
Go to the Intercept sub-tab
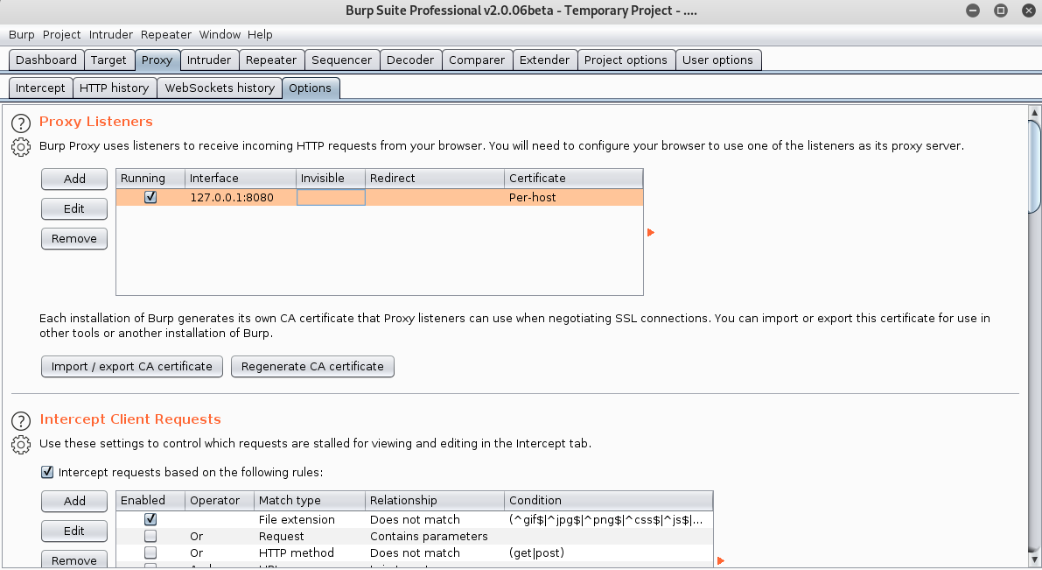pos(40,88)
